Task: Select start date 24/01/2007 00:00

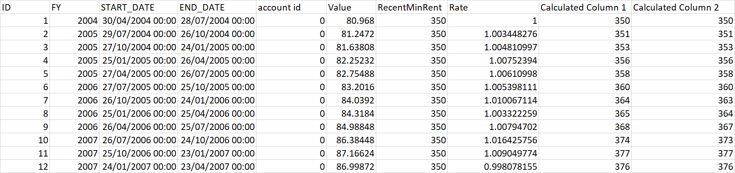Action: click(138, 167)
